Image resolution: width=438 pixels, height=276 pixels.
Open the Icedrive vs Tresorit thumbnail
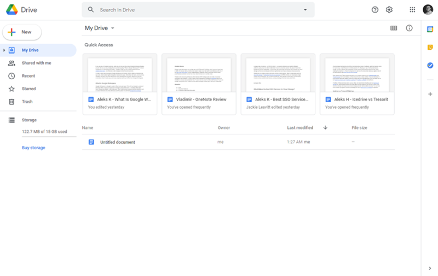pyautogui.click(x=357, y=73)
